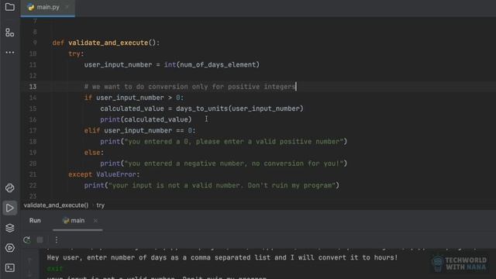Click the try breadcrumb item
496x279 pixels.
point(100,205)
